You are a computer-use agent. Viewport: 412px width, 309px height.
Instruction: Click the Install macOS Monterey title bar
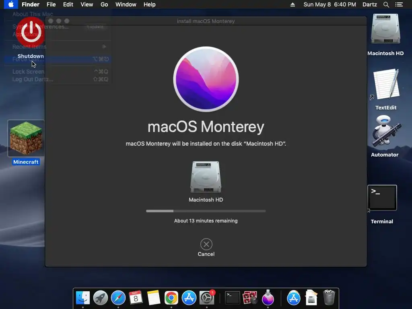coord(206,21)
